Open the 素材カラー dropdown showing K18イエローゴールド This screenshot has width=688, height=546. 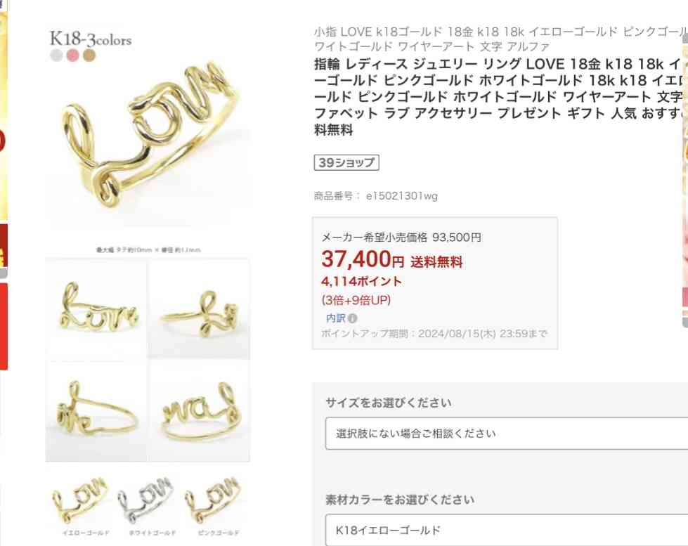(507, 531)
